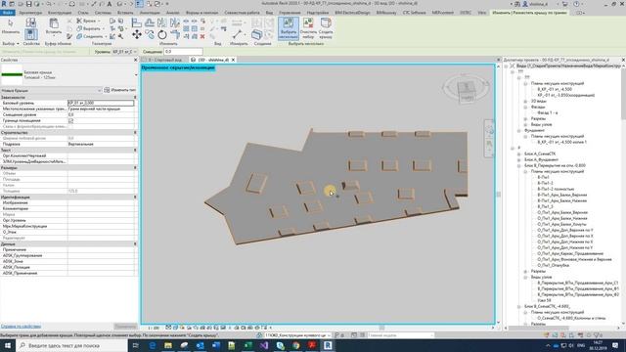Select the Align tool icon

137,22
